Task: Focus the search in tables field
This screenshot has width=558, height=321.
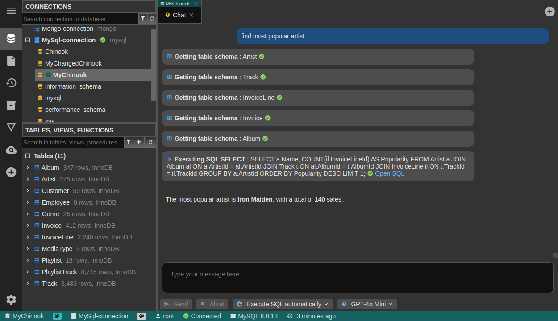Action: 73,142
